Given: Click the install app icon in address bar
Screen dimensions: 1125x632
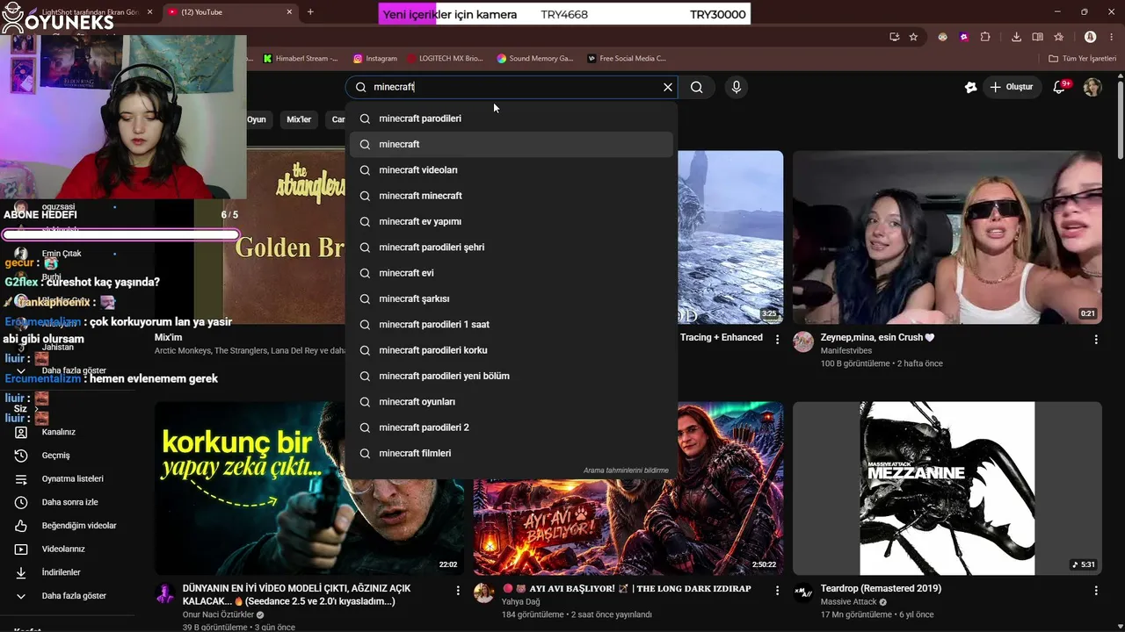Looking at the screenshot, I should coord(894,37).
